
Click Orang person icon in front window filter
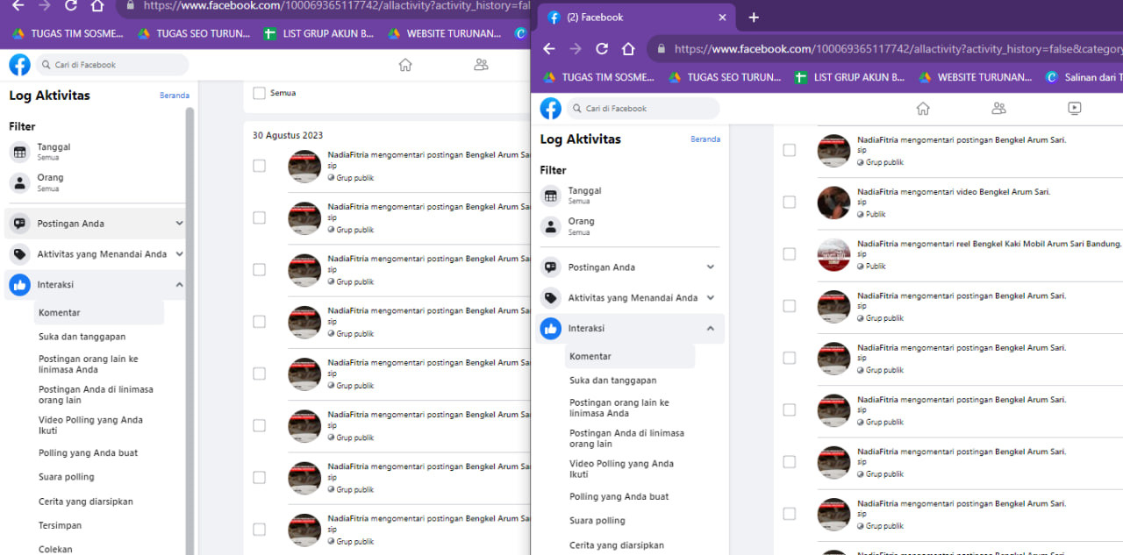[551, 227]
